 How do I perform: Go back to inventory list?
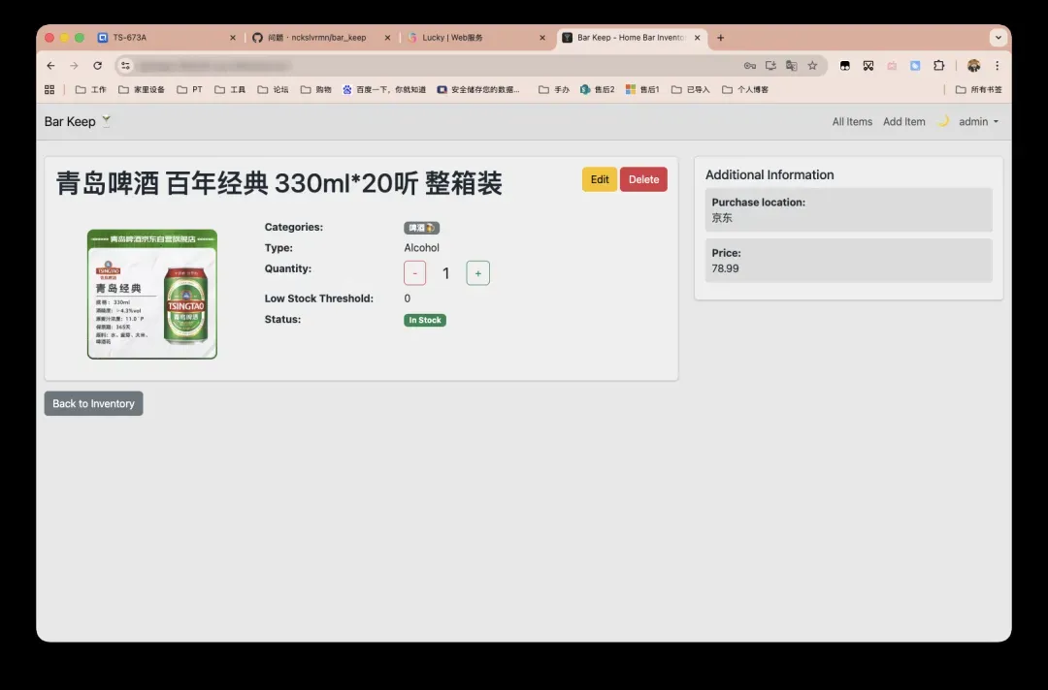(93, 403)
